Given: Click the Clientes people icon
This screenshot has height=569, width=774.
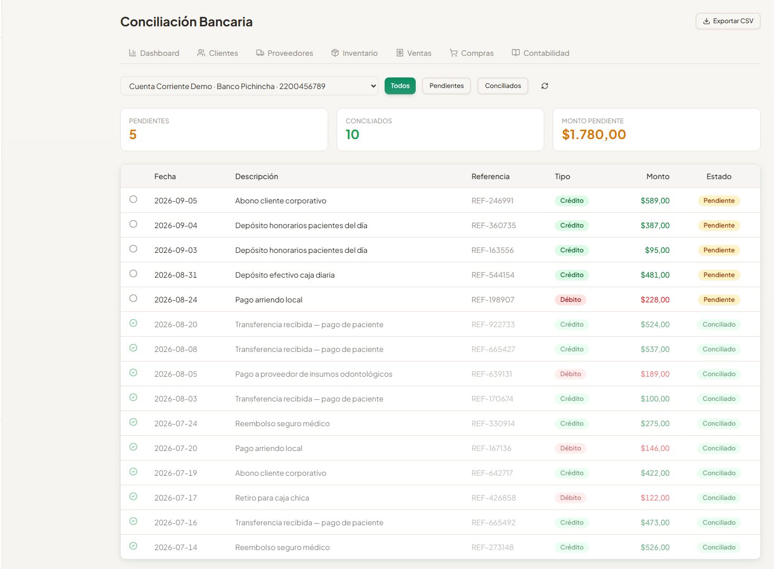Looking at the screenshot, I should click(x=201, y=53).
